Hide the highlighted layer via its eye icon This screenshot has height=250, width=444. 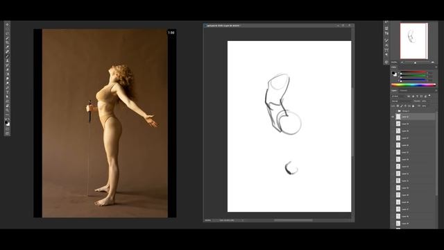[393, 117]
